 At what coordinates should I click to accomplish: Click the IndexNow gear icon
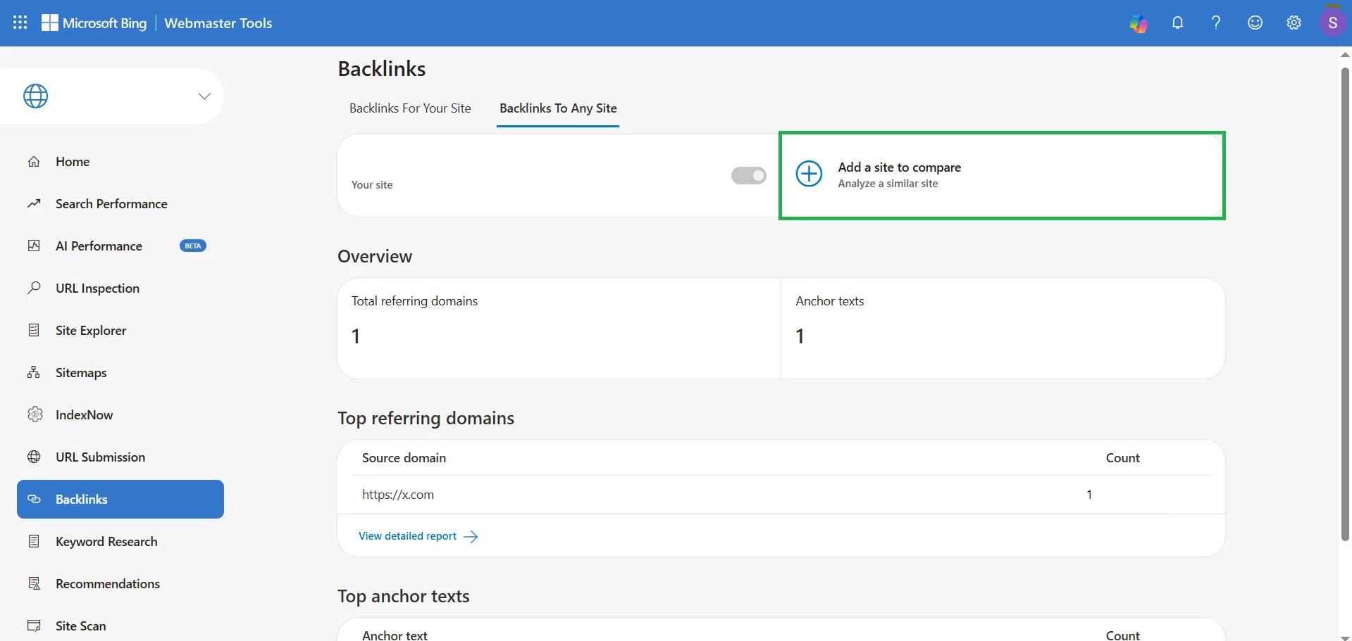point(35,414)
